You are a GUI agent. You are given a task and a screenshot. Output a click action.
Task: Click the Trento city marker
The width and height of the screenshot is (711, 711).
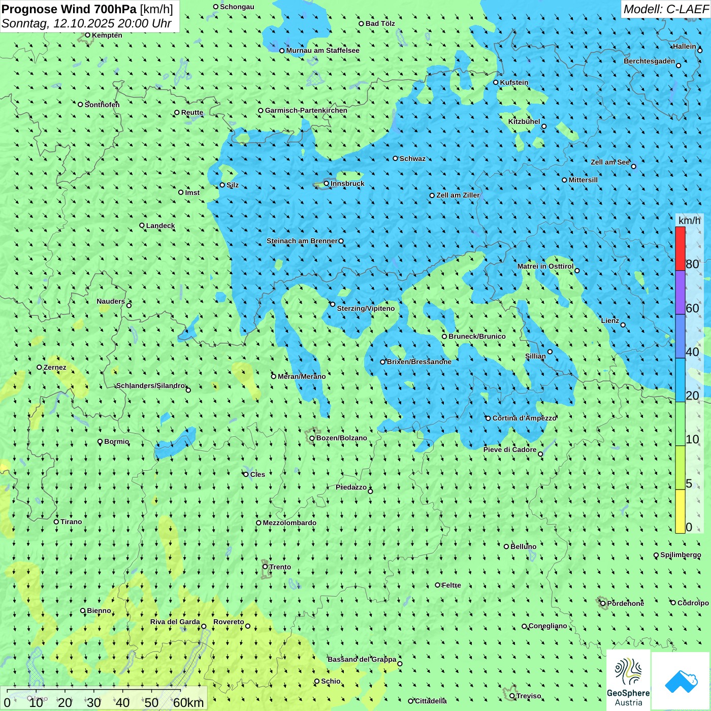pyautogui.click(x=265, y=567)
